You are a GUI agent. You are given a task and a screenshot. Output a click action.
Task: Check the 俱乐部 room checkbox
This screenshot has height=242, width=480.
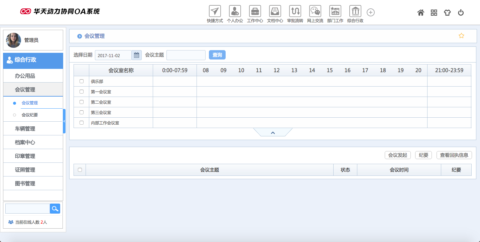82,81
